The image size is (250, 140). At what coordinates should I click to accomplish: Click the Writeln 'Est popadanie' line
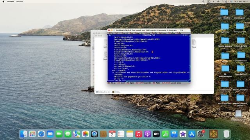coord(132,77)
